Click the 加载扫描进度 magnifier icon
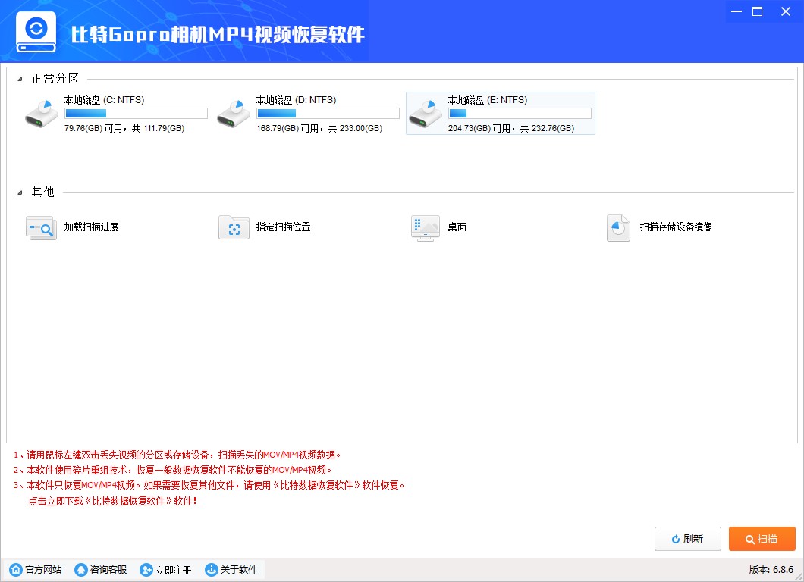 tap(41, 227)
